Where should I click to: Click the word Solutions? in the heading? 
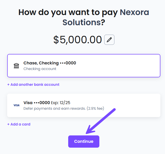tap(84, 22)
